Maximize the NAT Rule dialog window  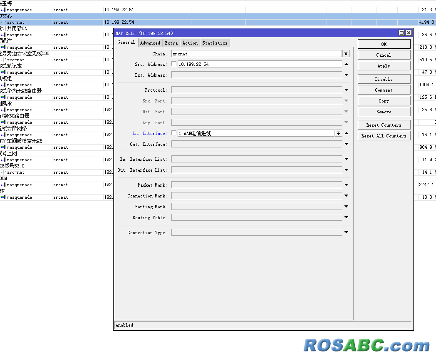(x=401, y=33)
